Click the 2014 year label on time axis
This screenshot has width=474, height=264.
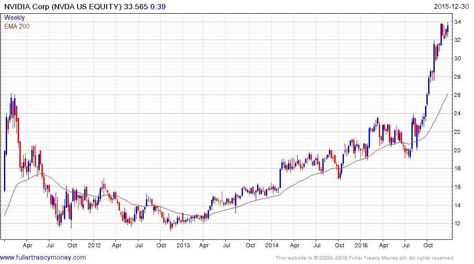coord(272,245)
